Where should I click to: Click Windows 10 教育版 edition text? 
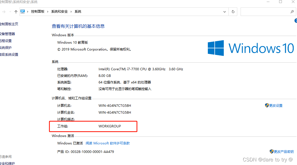(x=73, y=43)
